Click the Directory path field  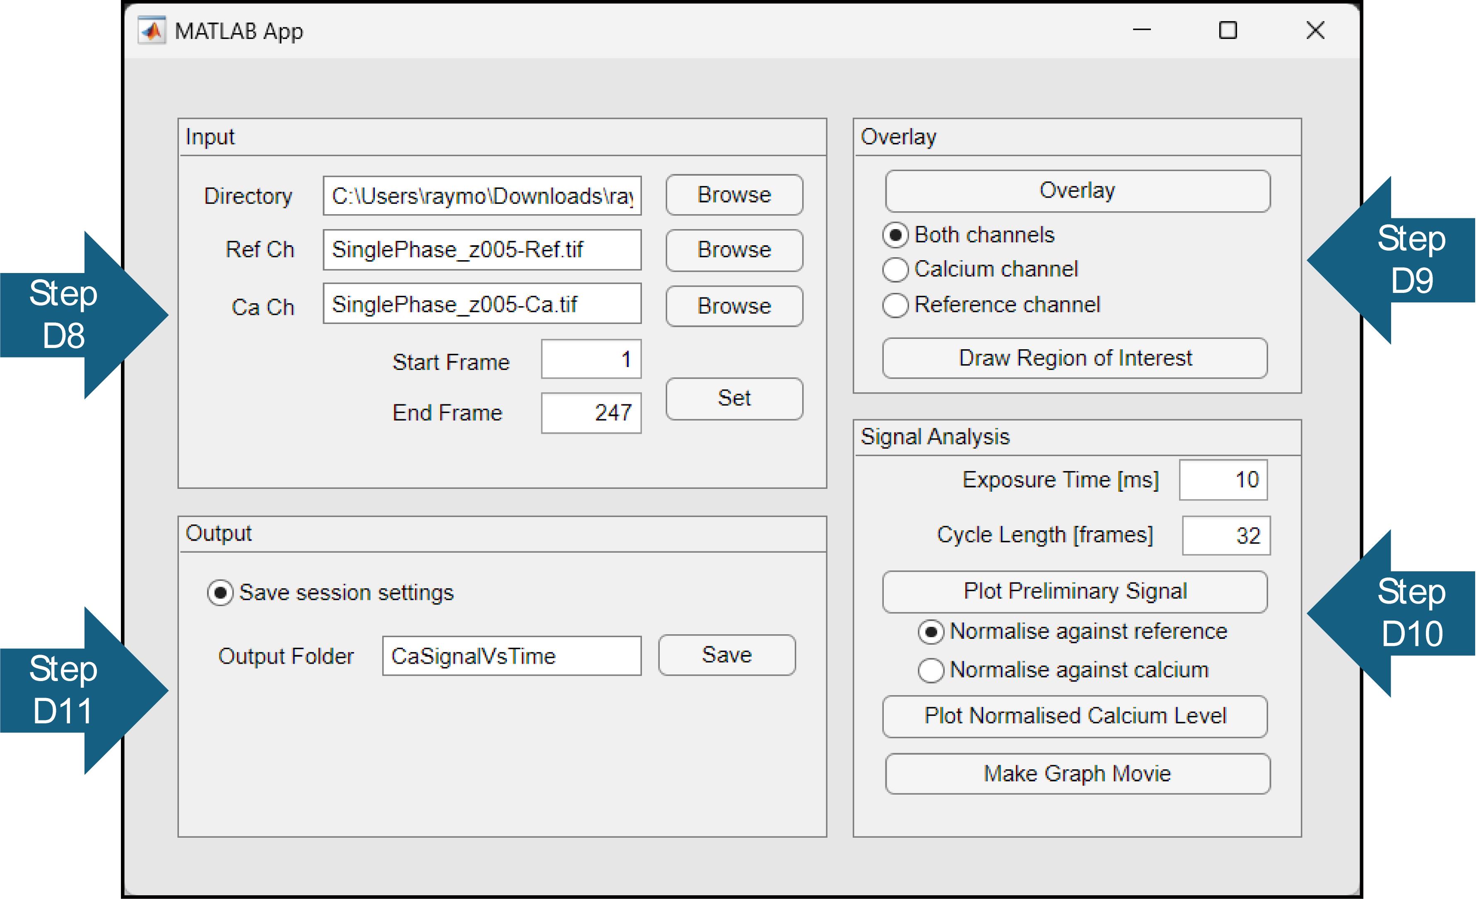(482, 196)
